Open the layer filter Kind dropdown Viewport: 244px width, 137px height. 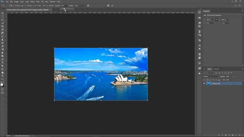[209, 73]
